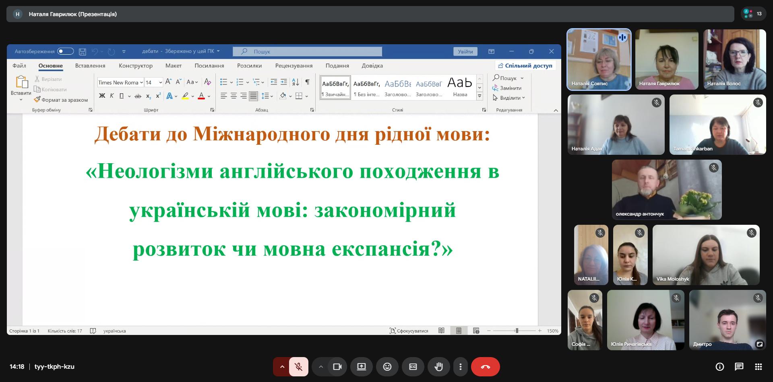Open the chat panel icon

(739, 367)
